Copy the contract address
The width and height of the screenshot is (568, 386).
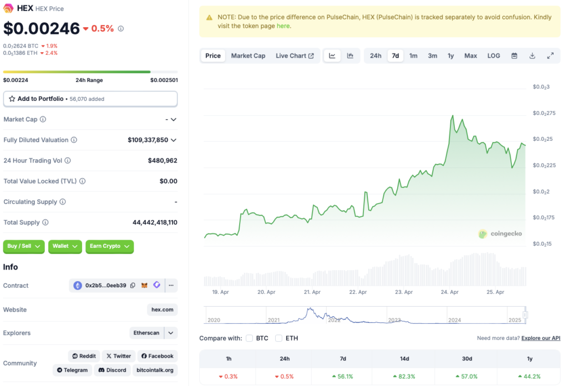(133, 285)
